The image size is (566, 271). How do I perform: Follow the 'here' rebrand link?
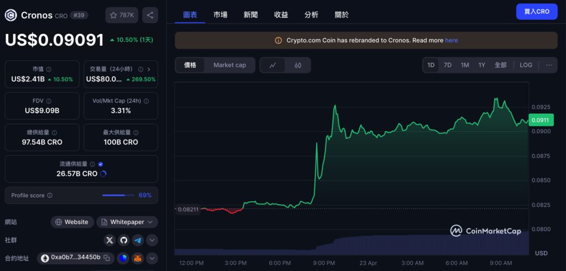click(451, 40)
